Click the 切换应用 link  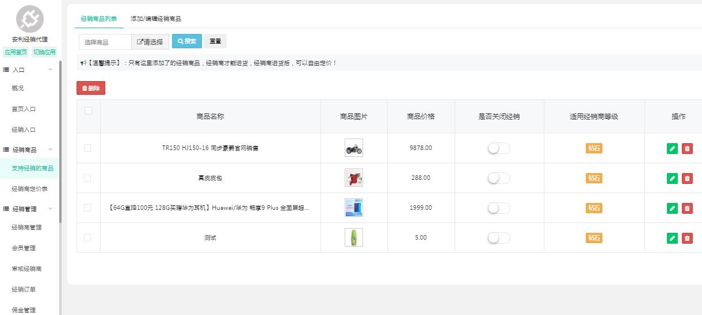pyautogui.click(x=44, y=52)
